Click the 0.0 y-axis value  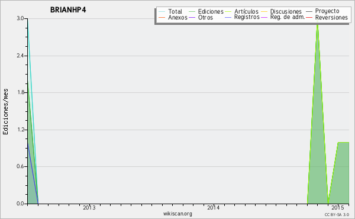point(20,204)
